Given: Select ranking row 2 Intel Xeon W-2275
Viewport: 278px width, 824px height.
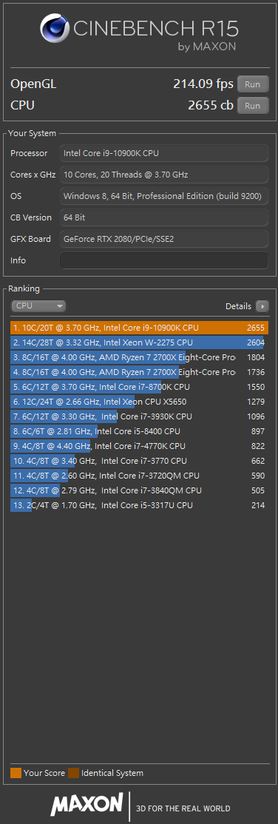Looking at the screenshot, I should click(x=139, y=342).
